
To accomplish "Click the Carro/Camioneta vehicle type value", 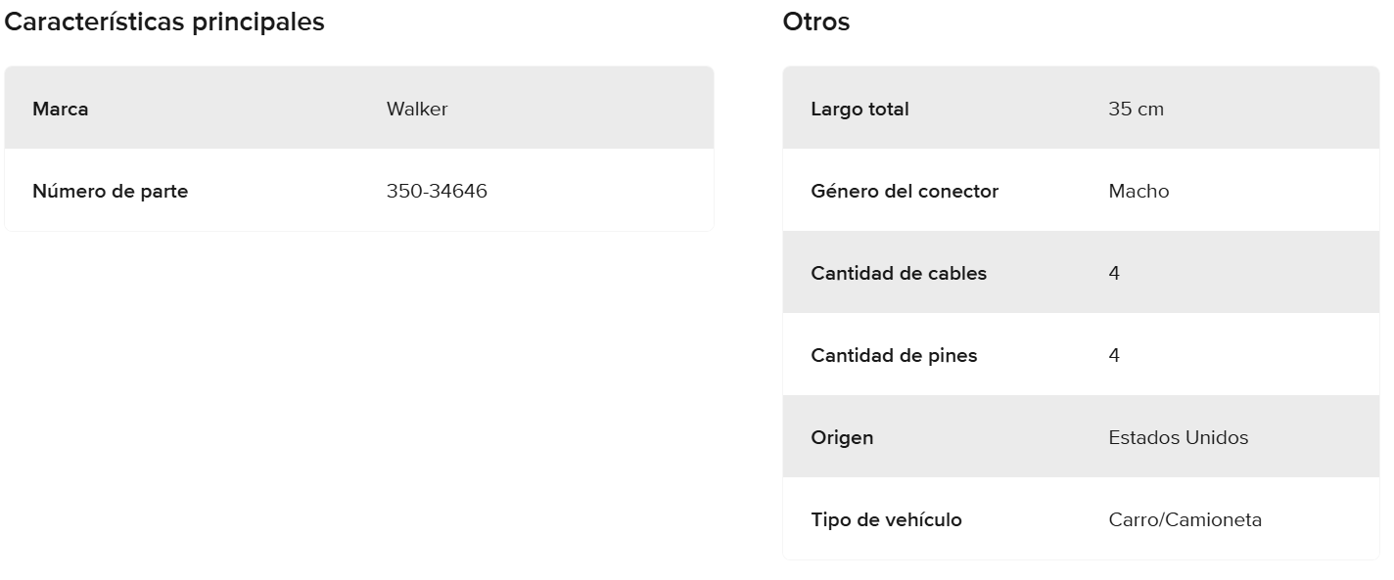I will tap(1185, 519).
